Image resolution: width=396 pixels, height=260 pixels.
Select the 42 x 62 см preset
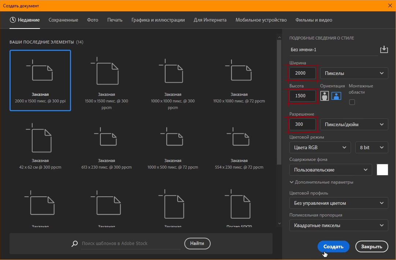point(40,146)
